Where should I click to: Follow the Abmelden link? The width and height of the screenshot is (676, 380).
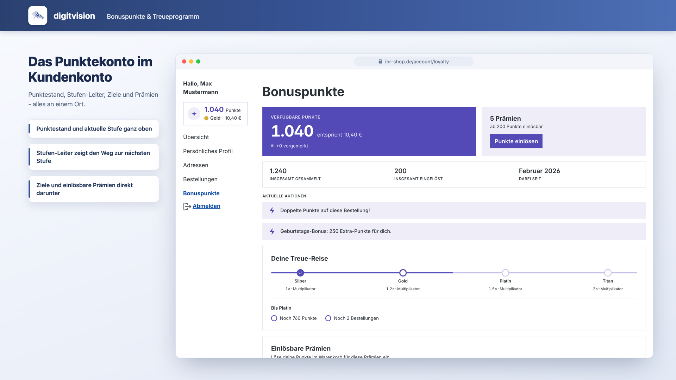coord(206,206)
